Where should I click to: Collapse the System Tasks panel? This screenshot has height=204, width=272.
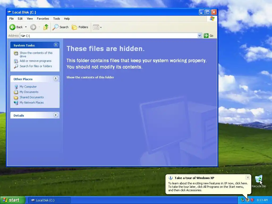pos(56,45)
